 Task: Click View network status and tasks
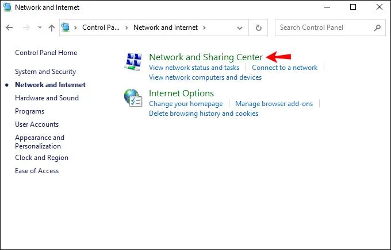click(x=194, y=68)
